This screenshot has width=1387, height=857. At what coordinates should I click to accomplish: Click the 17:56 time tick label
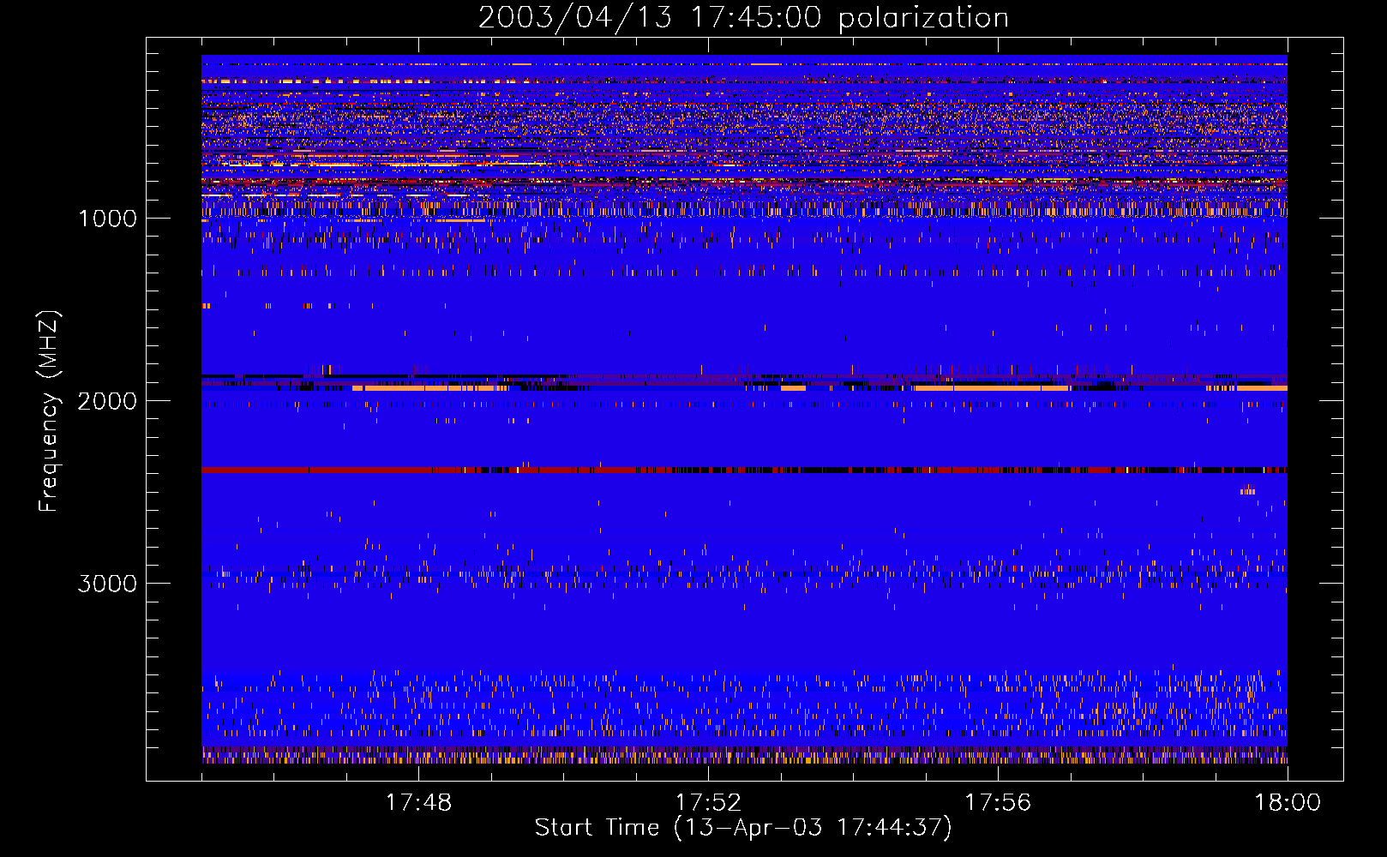(x=998, y=803)
